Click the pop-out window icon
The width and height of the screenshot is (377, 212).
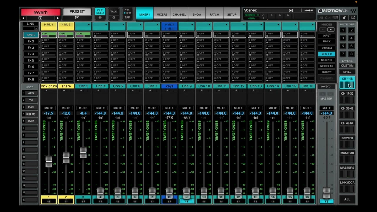point(353,18)
